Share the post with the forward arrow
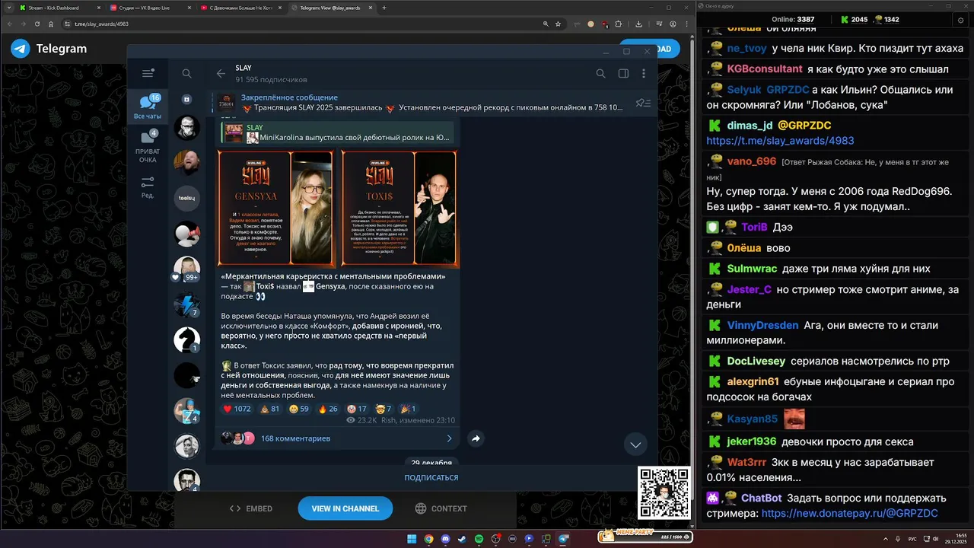Image resolution: width=974 pixels, height=548 pixels. [x=476, y=438]
